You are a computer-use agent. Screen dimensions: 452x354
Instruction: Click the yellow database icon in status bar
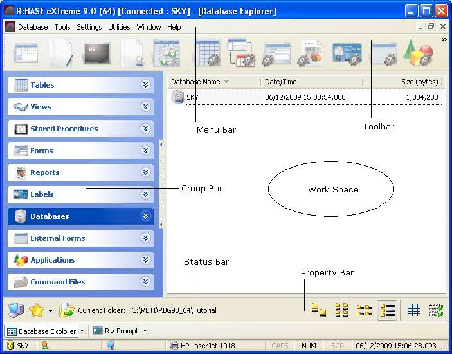pyautogui.click(x=10, y=346)
